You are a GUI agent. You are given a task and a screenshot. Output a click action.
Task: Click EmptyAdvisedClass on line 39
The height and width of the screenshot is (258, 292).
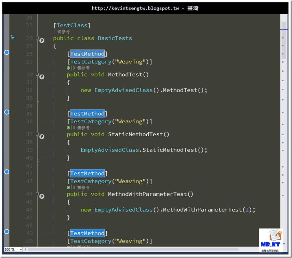click(x=110, y=150)
